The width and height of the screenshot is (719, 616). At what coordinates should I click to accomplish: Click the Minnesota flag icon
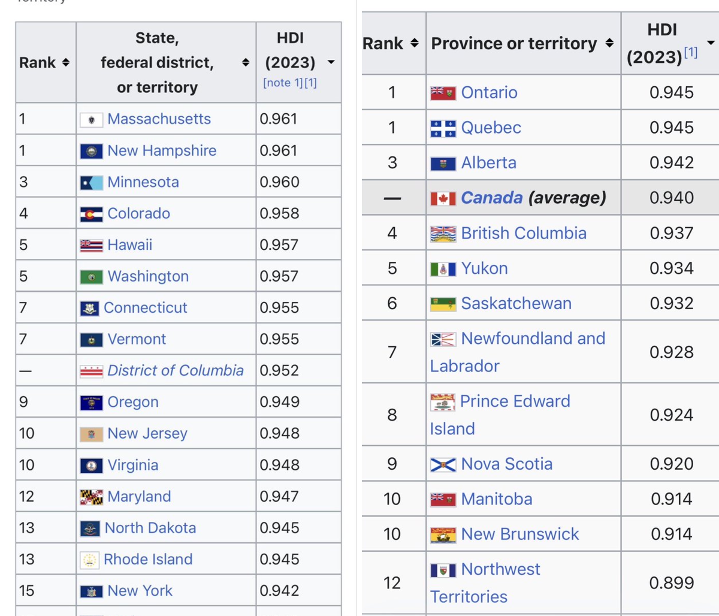click(91, 183)
